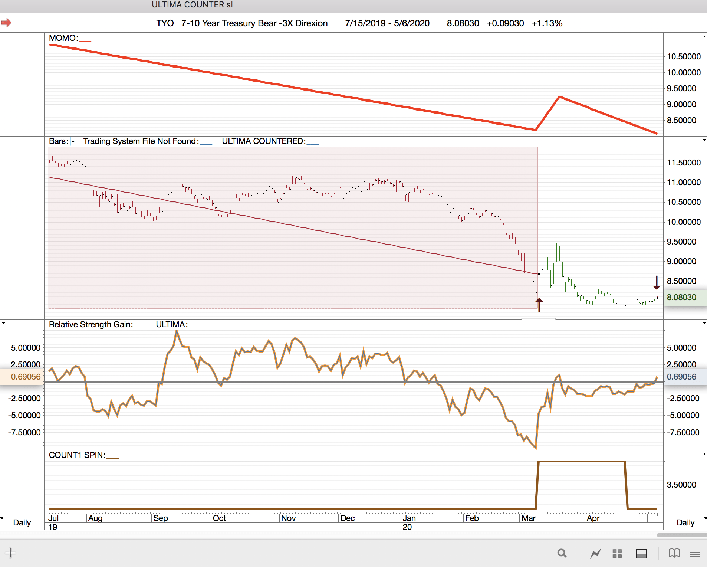Click the 0.69056 value tag on the right axis

click(685, 377)
